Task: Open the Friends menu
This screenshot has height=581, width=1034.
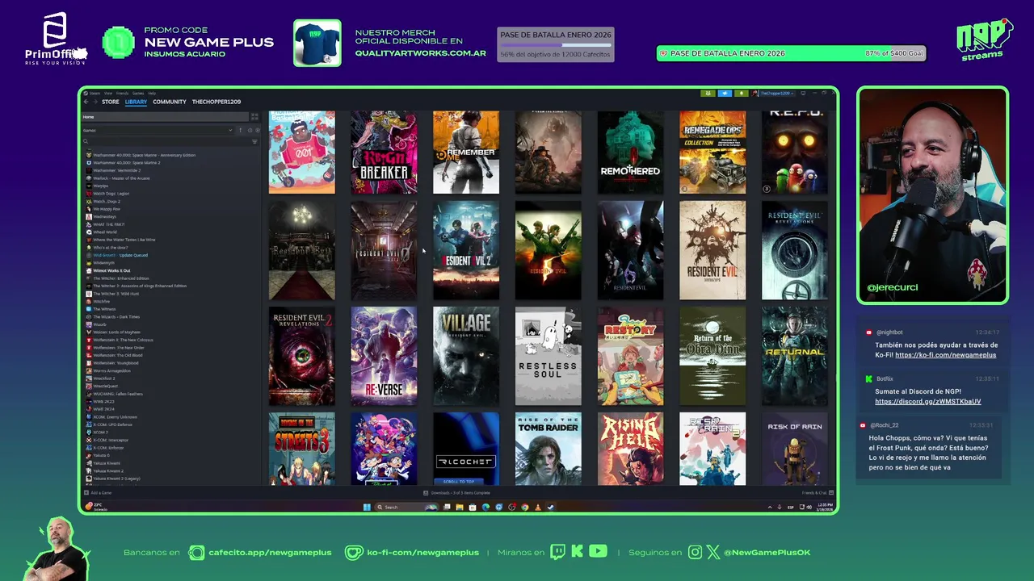Action: pos(122,94)
